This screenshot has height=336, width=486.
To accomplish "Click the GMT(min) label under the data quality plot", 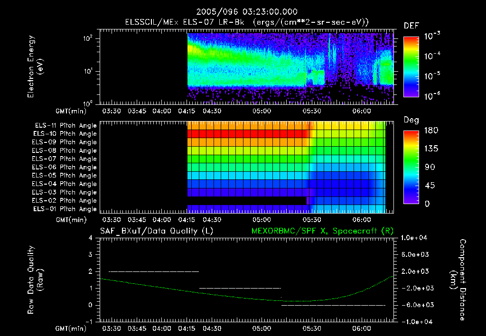I will click(71, 328).
